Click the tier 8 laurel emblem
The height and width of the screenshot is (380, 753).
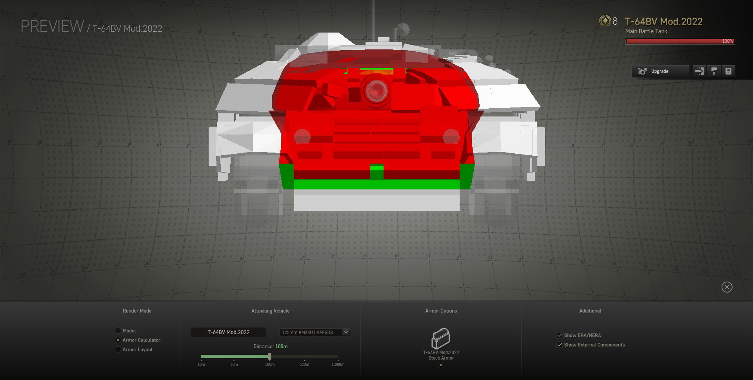[605, 21]
